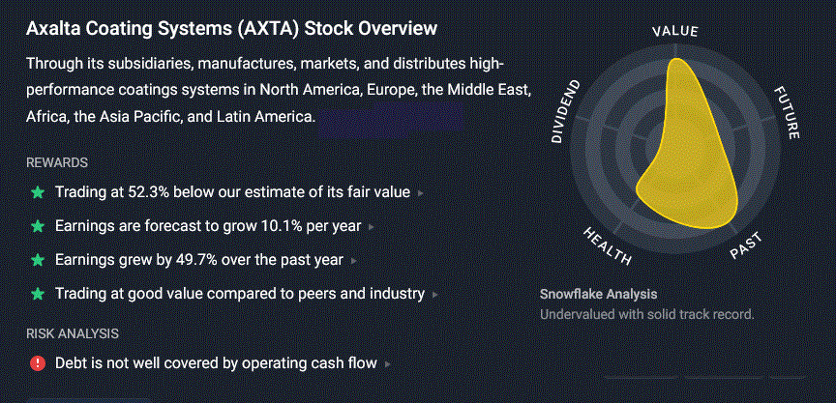Click the yellow snowflake shape in radar chart
This screenshot has width=836, height=403.
coord(688,159)
